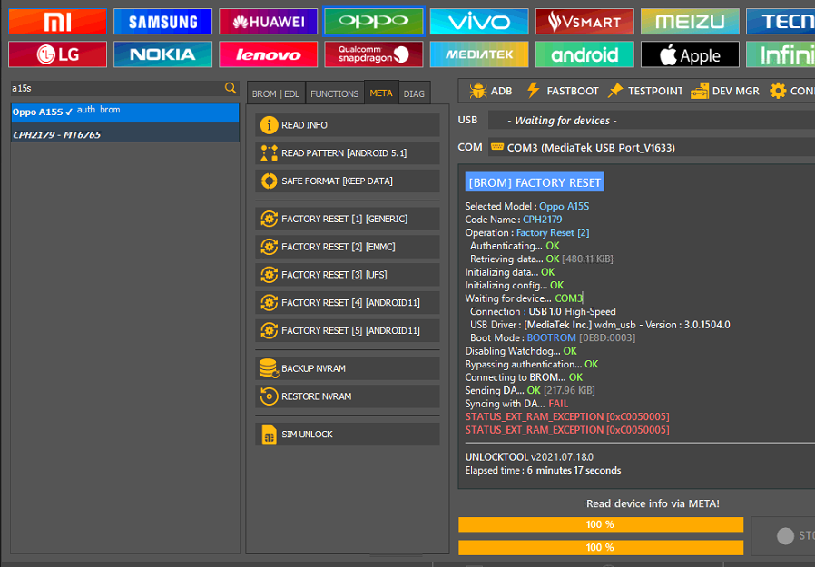Select the Xiaomi MI brand tile

(x=58, y=22)
